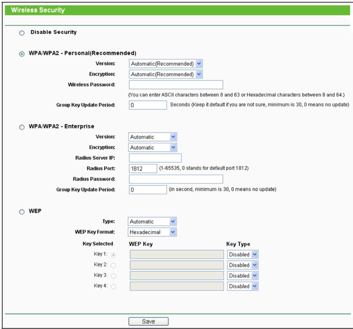Select the Disable Security radio button

(x=22, y=33)
